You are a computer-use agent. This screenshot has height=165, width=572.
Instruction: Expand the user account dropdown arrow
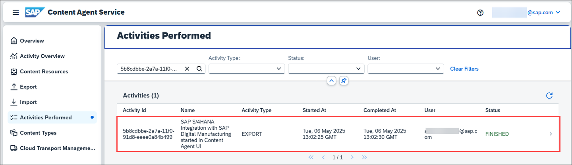coord(558,13)
